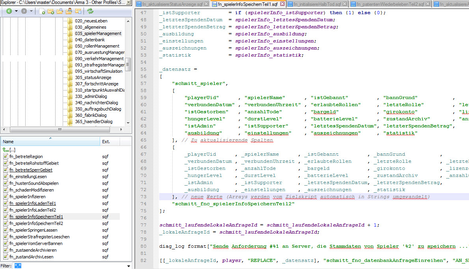Close the Explorer panel
The width and height of the screenshot is (469, 269).
click(x=128, y=2)
